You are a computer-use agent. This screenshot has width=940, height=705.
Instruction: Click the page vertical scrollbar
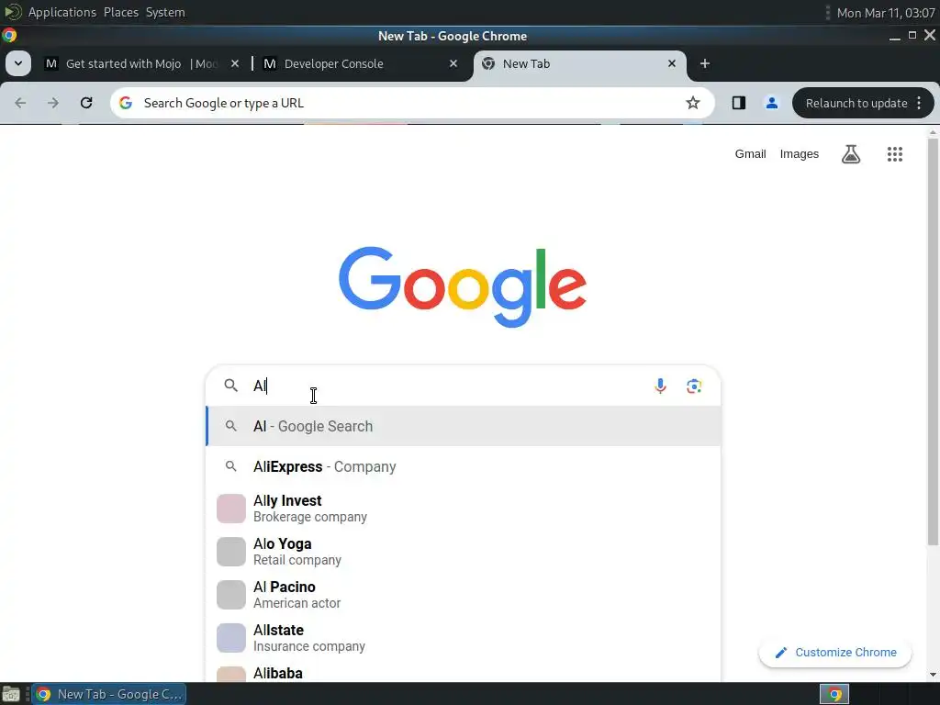pos(933,341)
